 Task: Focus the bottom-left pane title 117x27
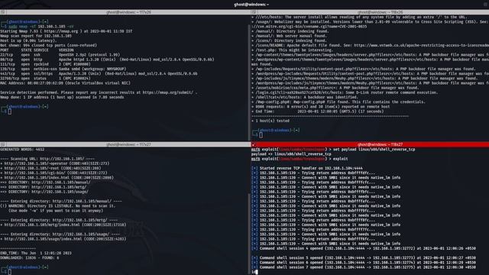128,144
